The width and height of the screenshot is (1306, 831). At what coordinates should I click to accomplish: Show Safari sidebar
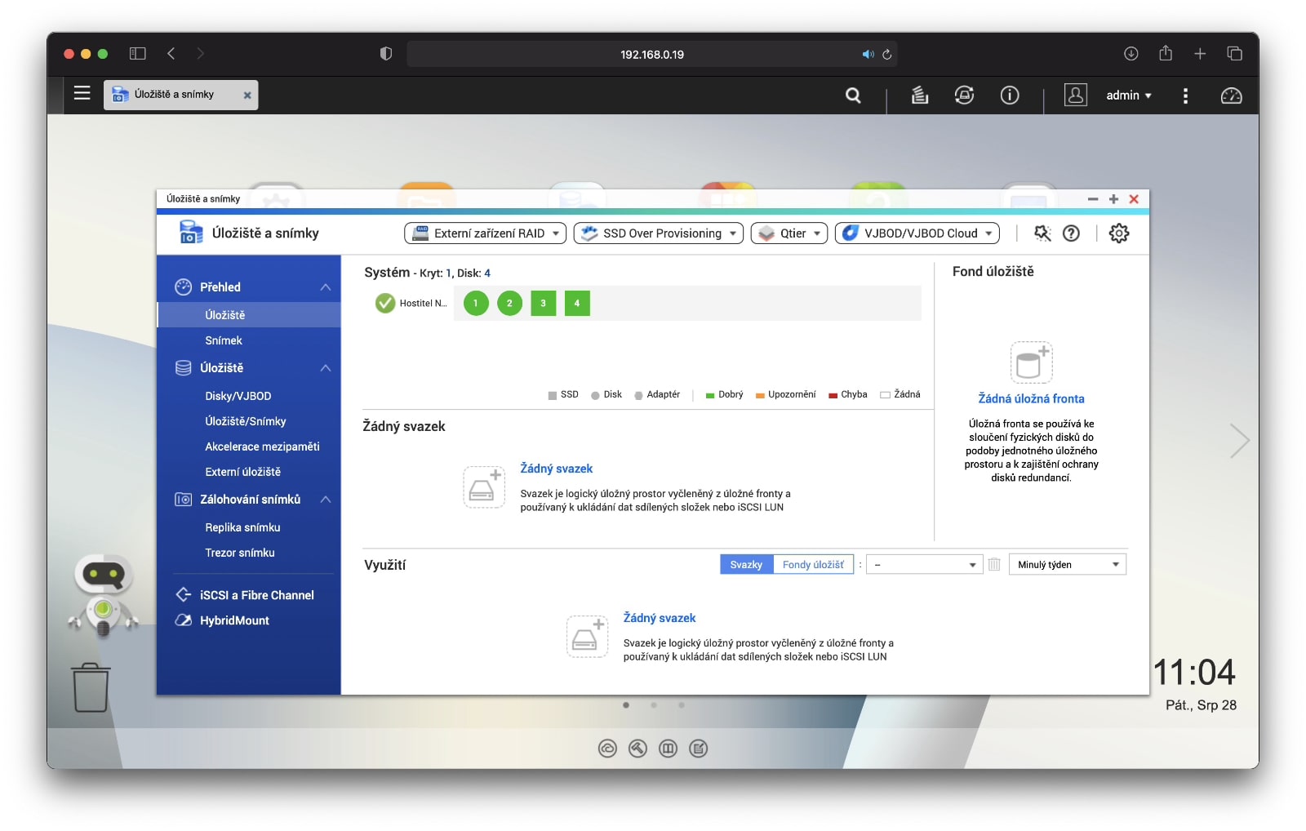pos(137,54)
